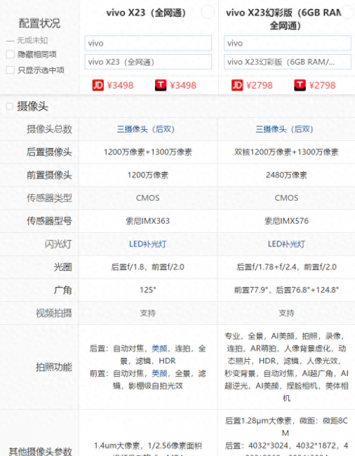355x456 pixels.
Task: Check the 摄像头 section checkbox
Action: pos(10,107)
